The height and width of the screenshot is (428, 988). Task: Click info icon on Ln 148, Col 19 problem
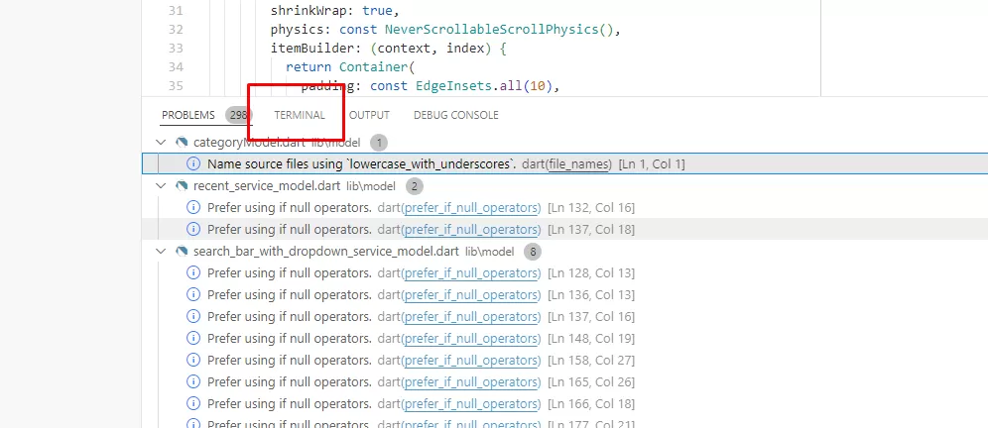pos(193,339)
